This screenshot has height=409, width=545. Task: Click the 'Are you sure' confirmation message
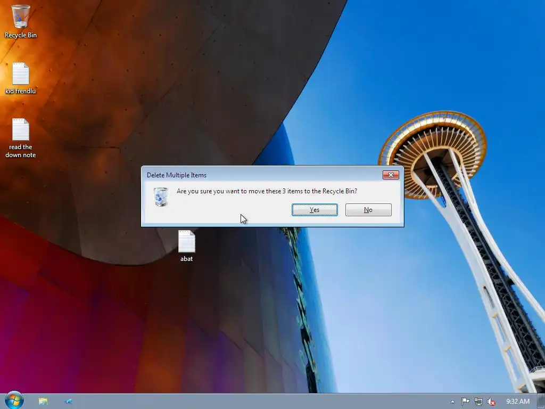click(x=267, y=191)
